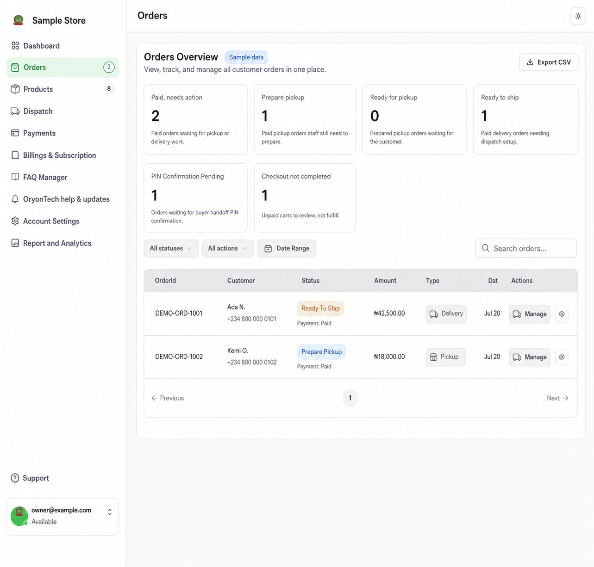Viewport: 594px width, 567px height.
Task: Click the Prepare pickup summary card
Action: tap(305, 119)
